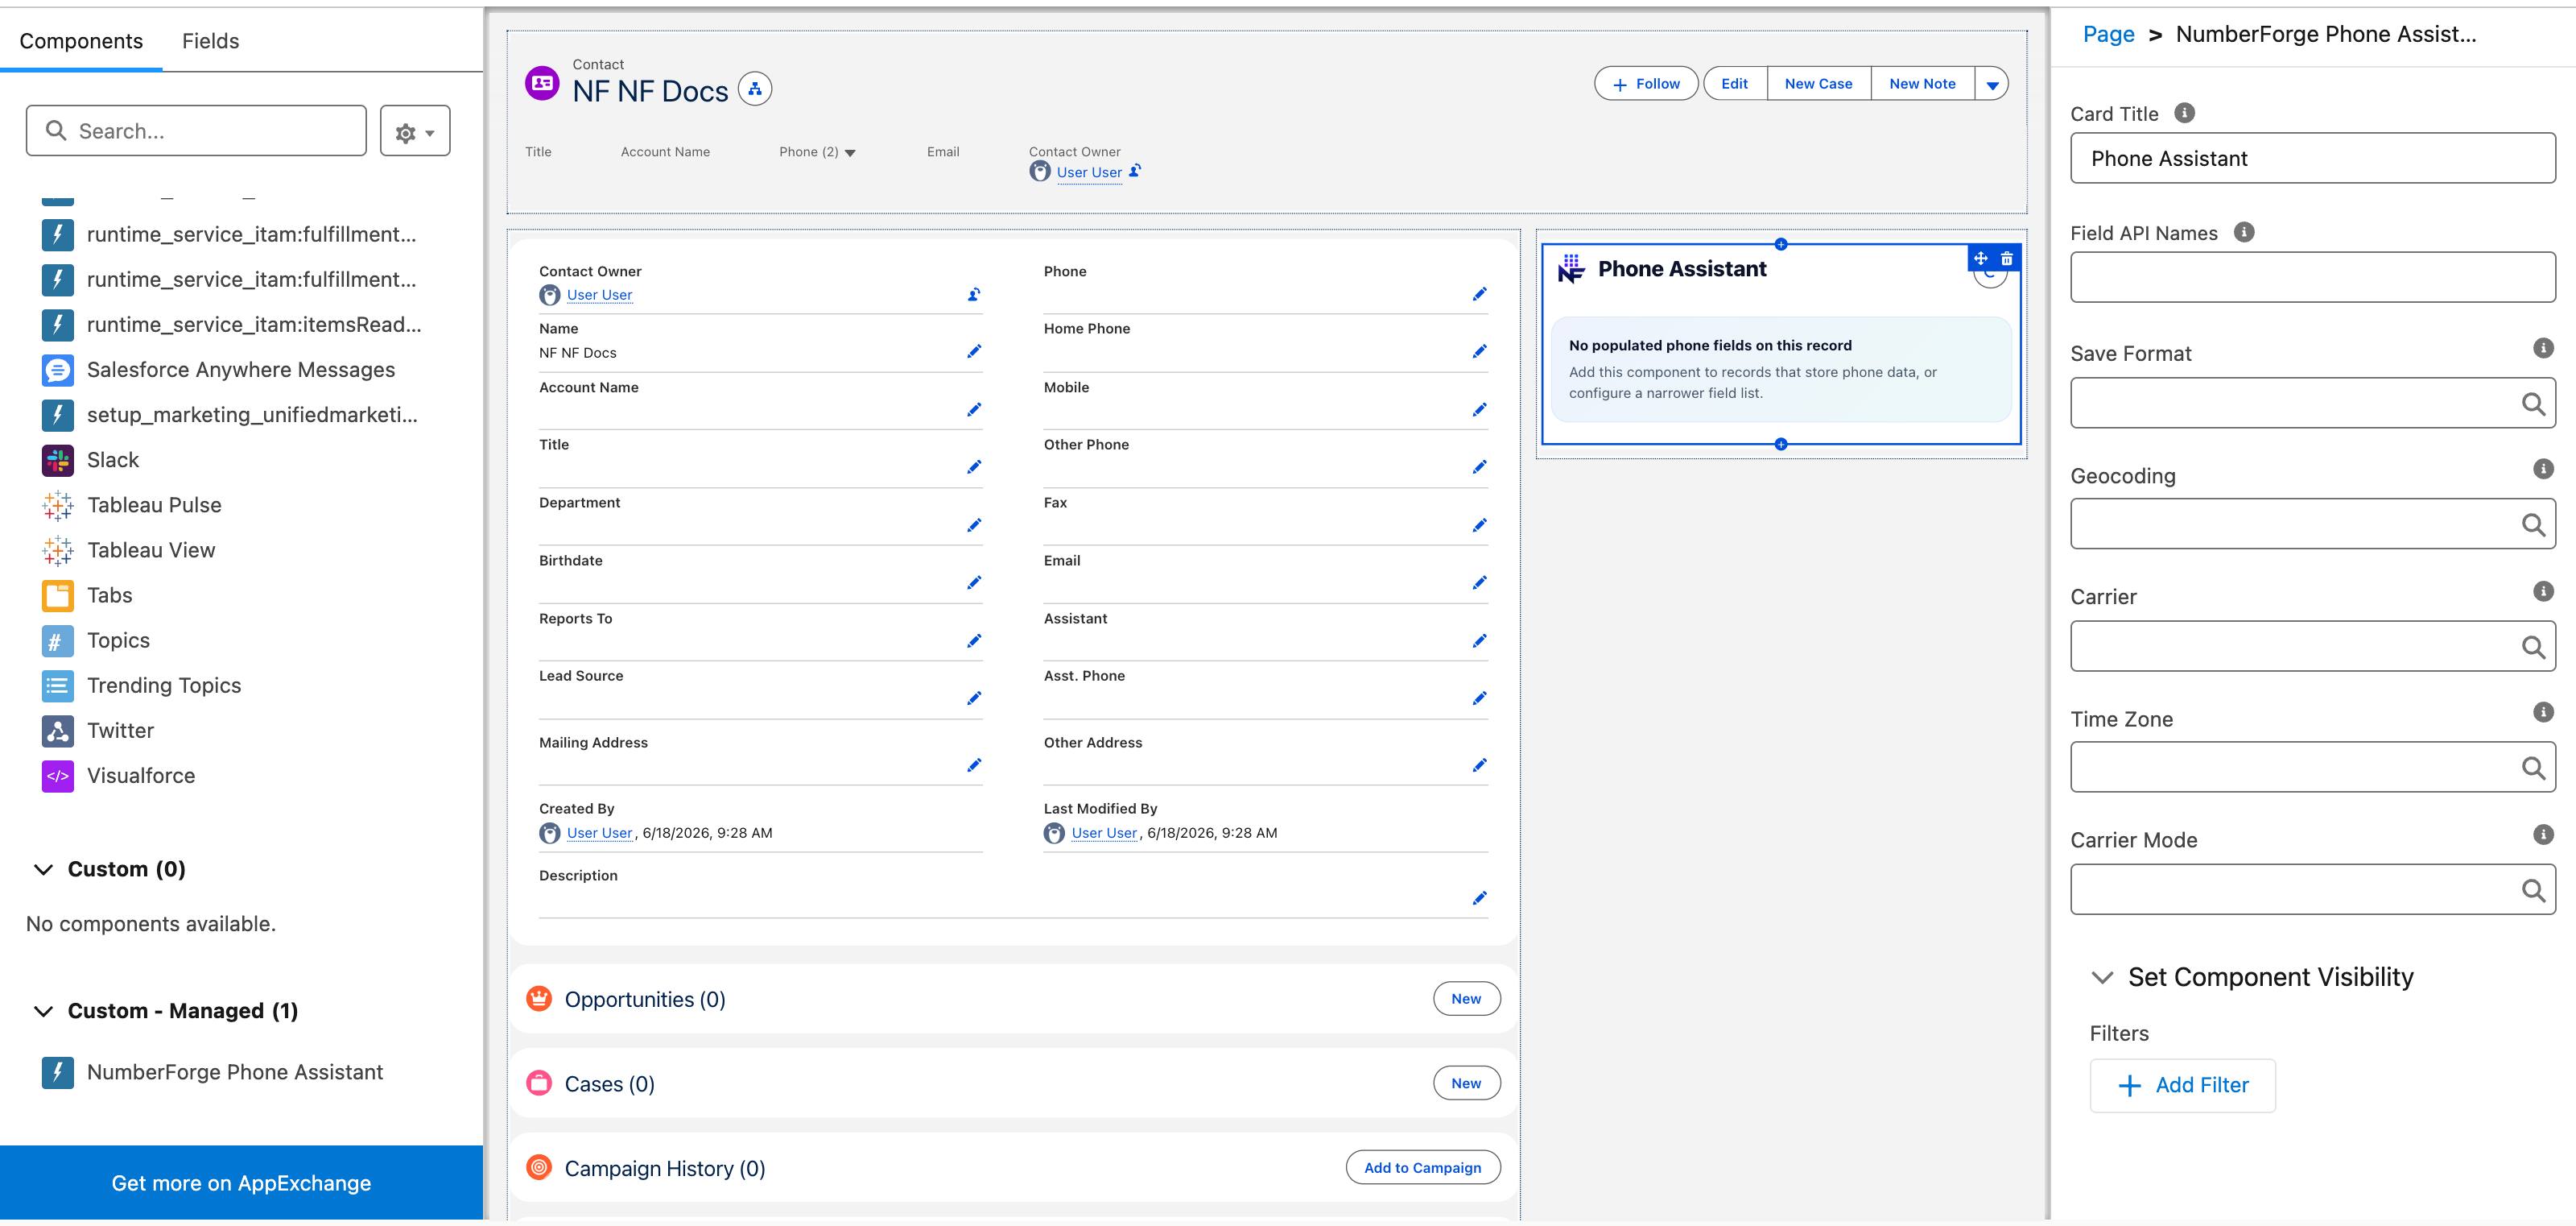This screenshot has width=2576, height=1226.
Task: Click the NumberForge Phone Assistant lightning icon
Action: pyautogui.click(x=57, y=1072)
